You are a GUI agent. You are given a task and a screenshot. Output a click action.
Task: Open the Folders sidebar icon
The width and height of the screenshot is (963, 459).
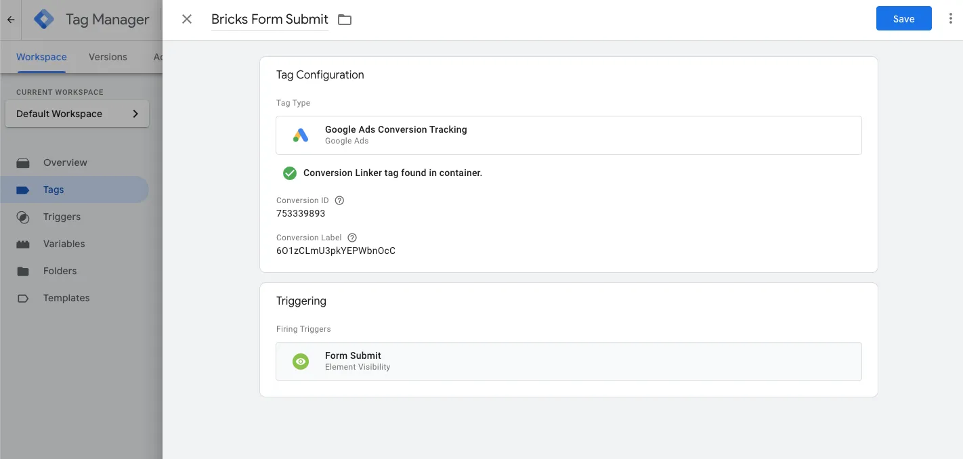click(x=24, y=271)
